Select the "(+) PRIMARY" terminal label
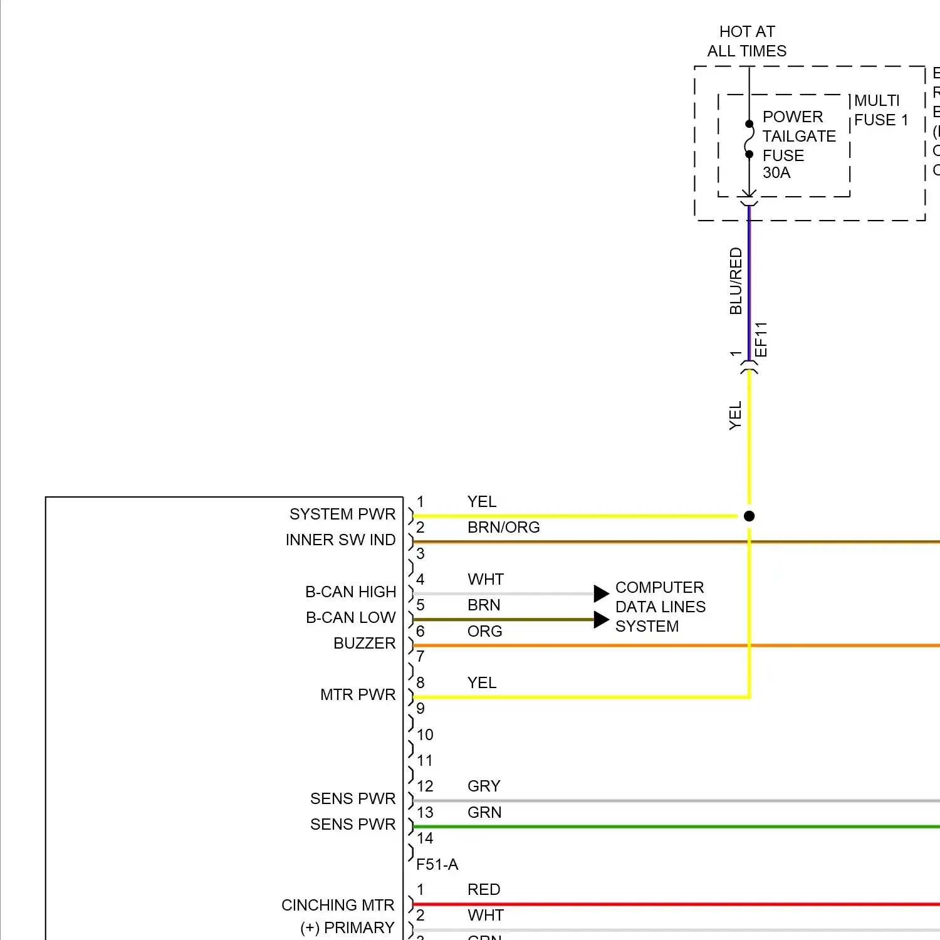The height and width of the screenshot is (940, 940). (347, 928)
